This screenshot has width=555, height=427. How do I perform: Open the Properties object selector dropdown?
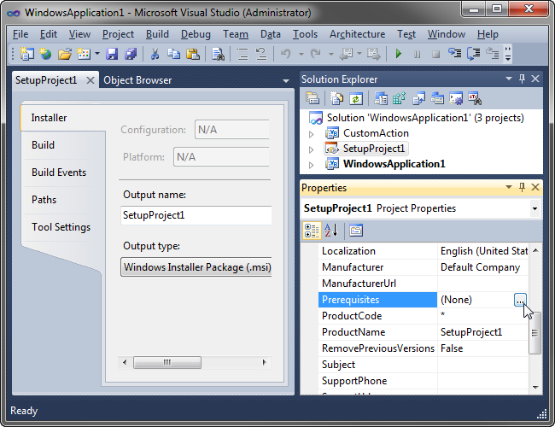pyautogui.click(x=535, y=208)
